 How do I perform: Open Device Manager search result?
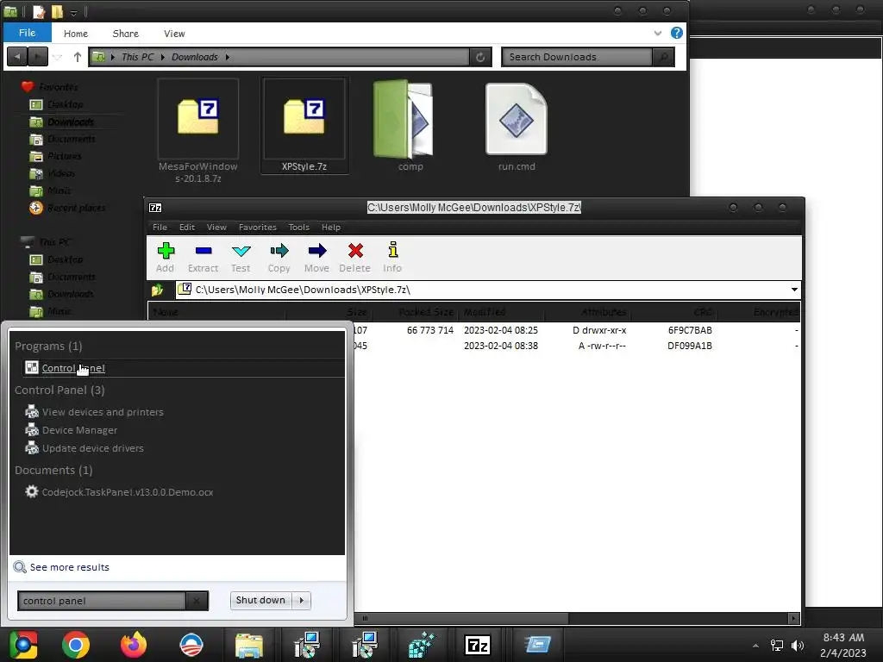[79, 430]
